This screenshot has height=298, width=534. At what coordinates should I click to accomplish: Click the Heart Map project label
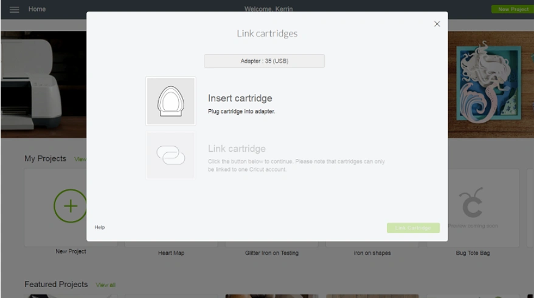pos(171,253)
